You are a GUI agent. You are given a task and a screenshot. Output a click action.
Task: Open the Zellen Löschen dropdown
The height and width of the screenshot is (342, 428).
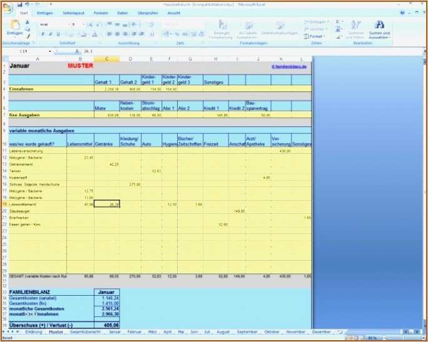(x=316, y=29)
